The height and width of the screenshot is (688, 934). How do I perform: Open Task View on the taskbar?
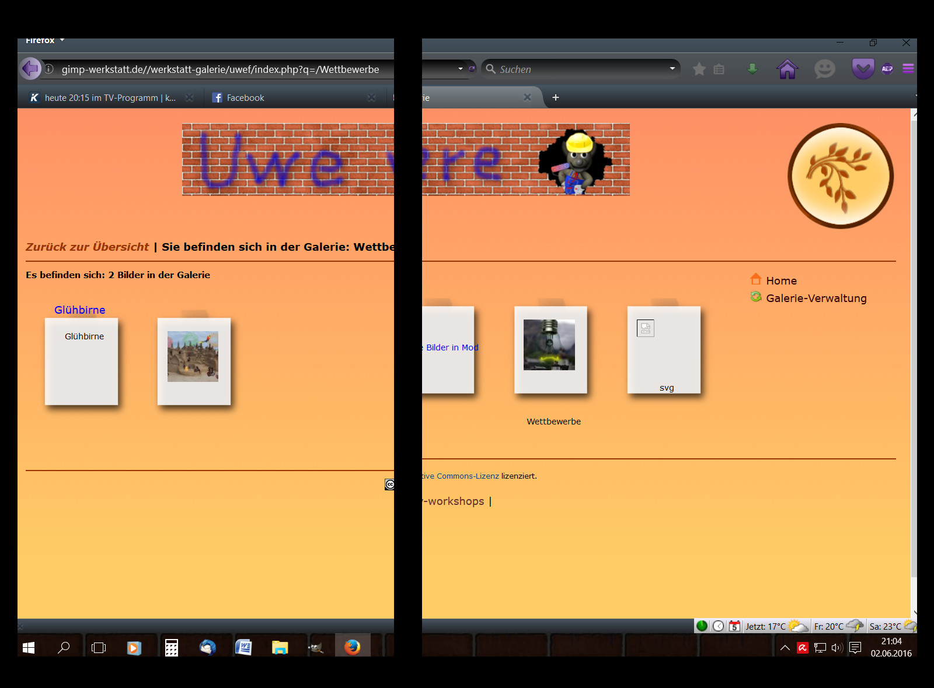[99, 647]
